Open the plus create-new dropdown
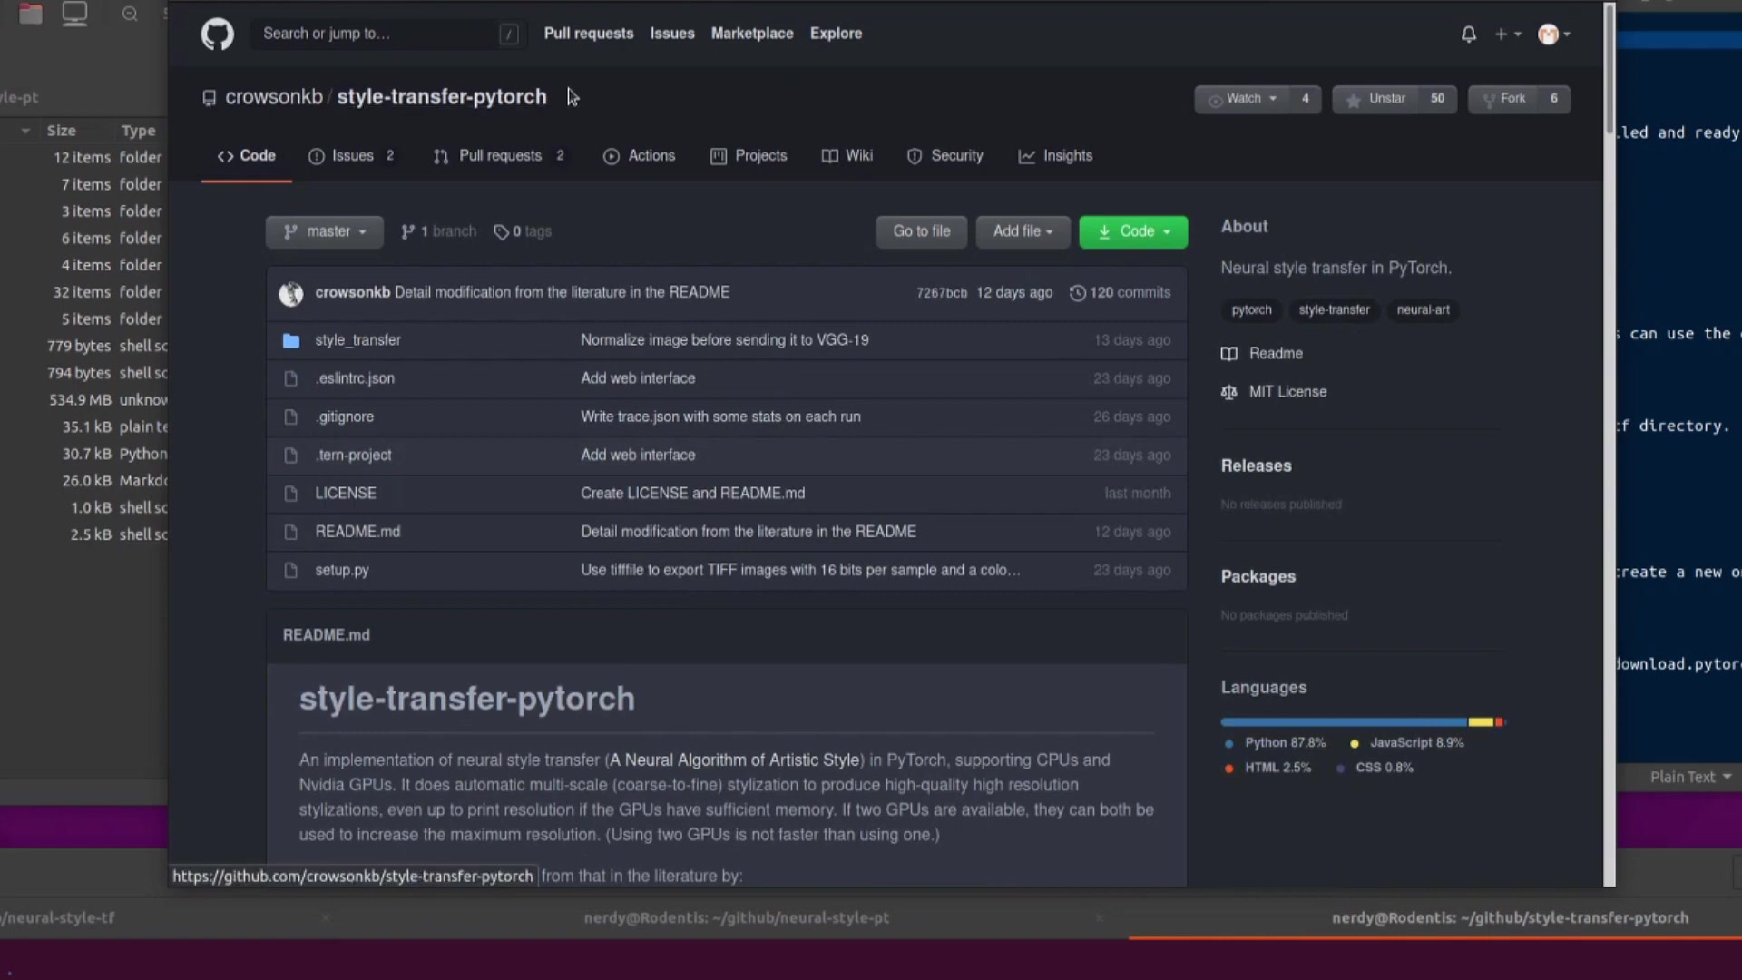 1507,34
